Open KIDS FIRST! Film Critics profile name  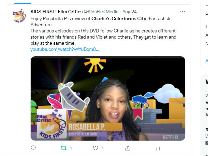coord(57,12)
